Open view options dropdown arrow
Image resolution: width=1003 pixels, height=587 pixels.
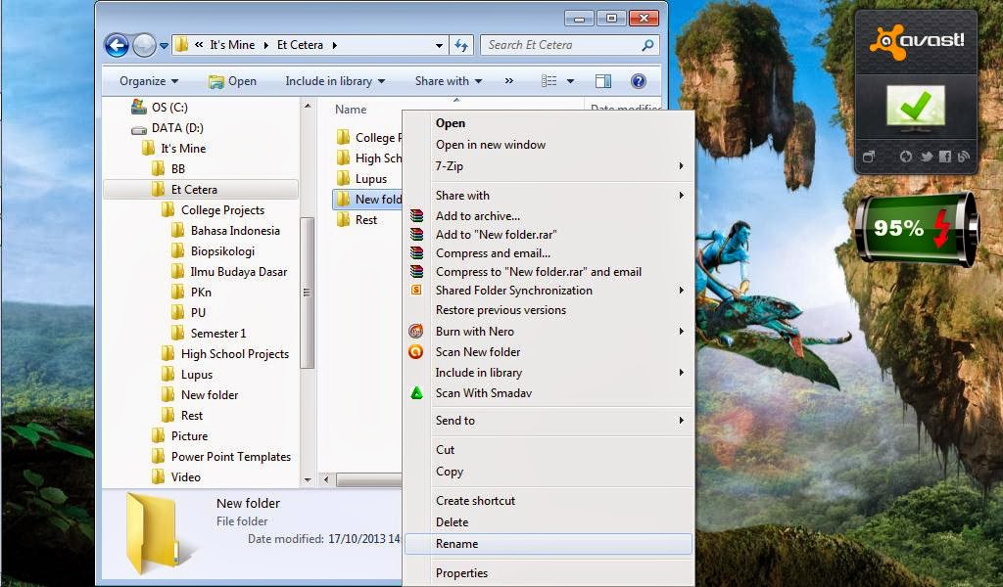(570, 81)
